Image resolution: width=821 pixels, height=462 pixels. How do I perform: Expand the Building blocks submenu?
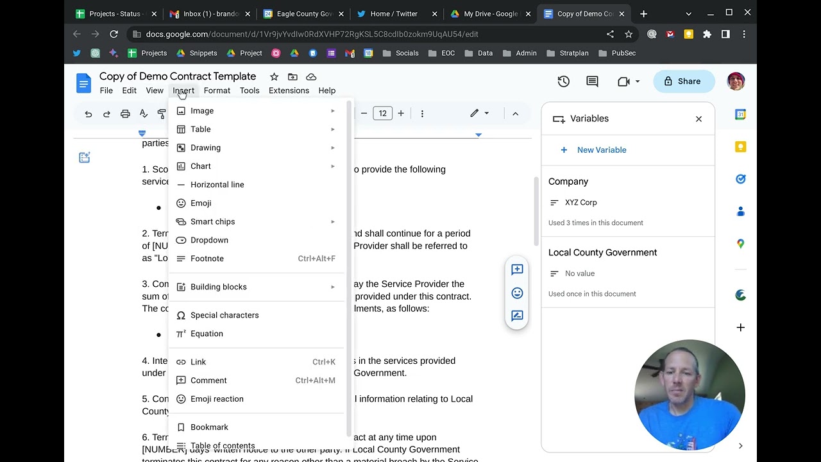tap(256, 287)
